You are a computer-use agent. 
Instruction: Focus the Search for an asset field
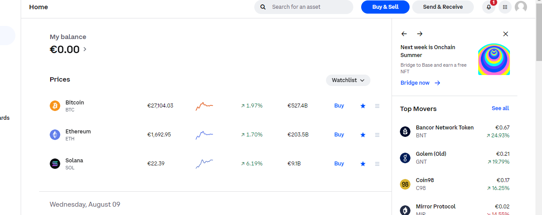(304, 7)
